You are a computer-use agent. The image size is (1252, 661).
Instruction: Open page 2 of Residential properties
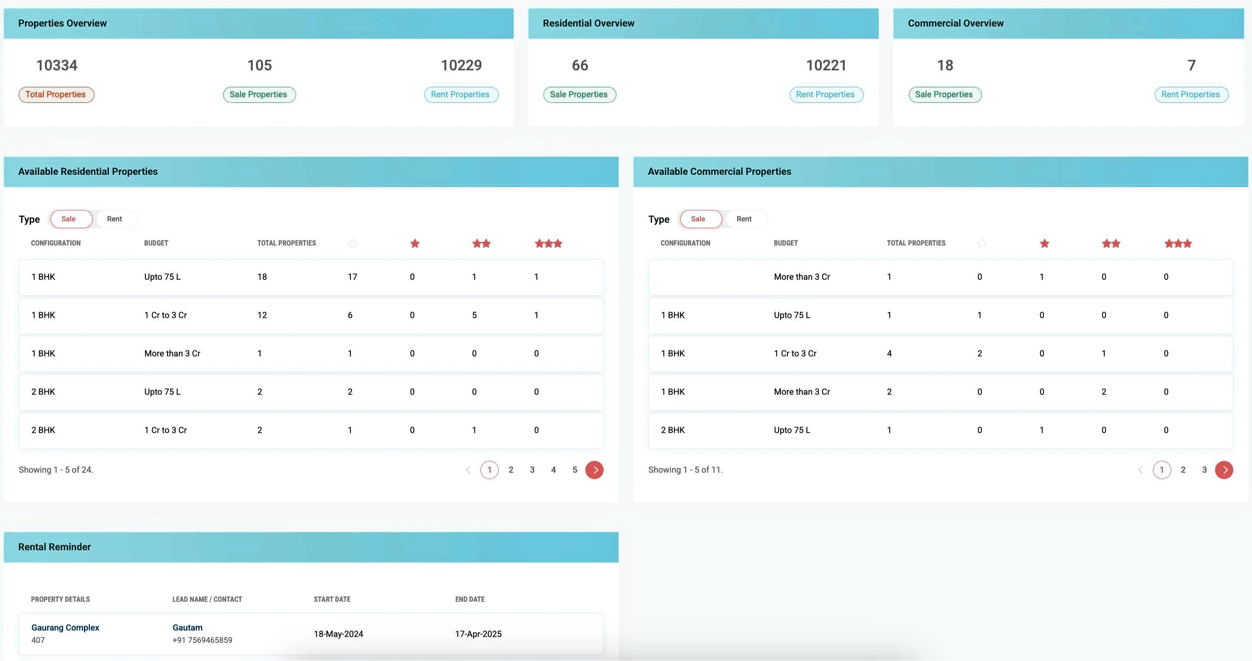point(511,470)
